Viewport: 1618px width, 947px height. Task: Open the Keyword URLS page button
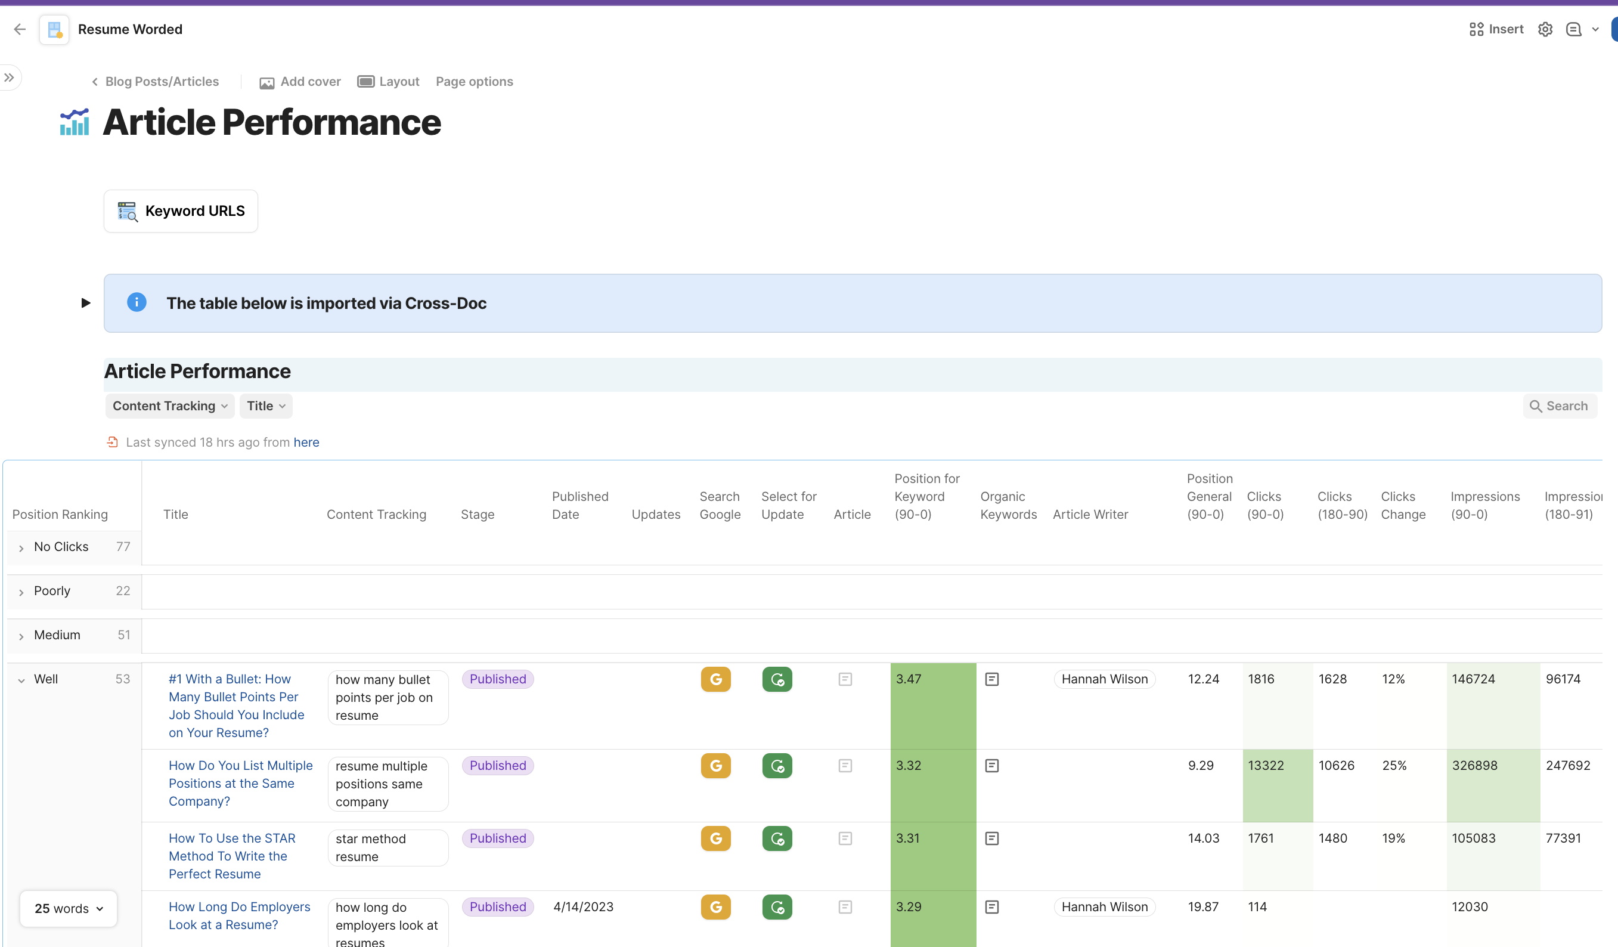[181, 211]
